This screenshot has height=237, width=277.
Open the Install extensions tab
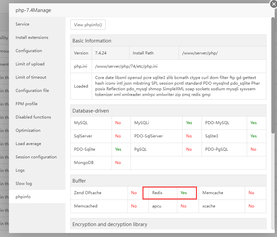pyautogui.click(x=32, y=38)
